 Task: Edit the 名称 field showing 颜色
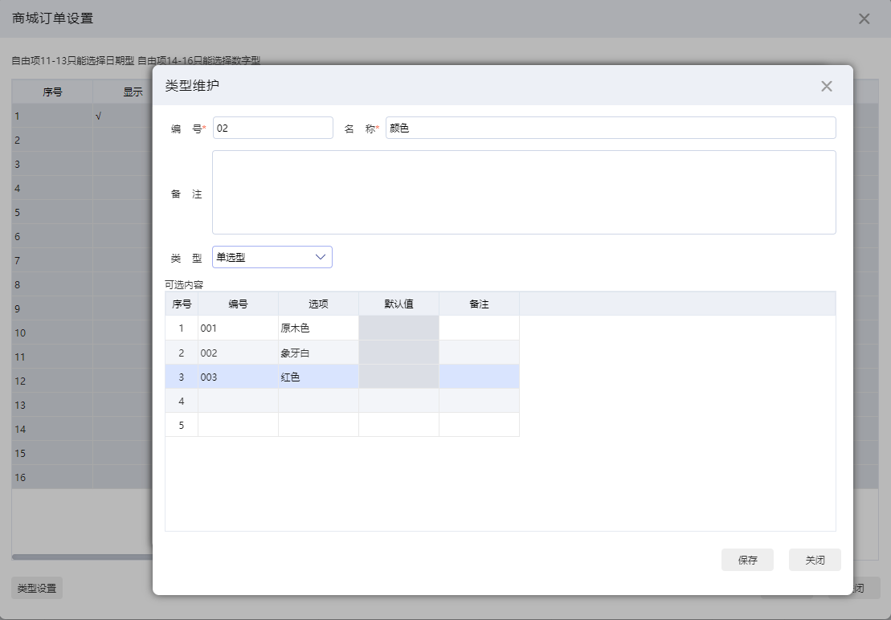click(611, 128)
